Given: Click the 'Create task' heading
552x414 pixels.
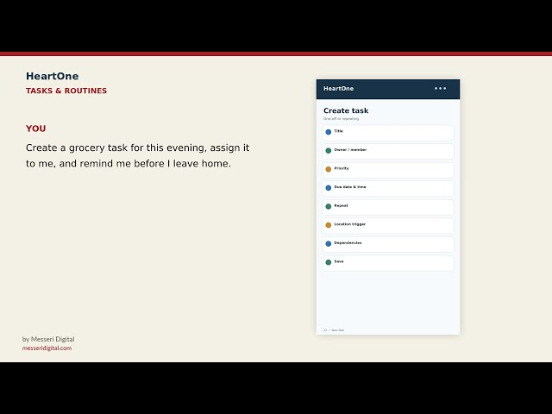Looking at the screenshot, I should click(346, 110).
